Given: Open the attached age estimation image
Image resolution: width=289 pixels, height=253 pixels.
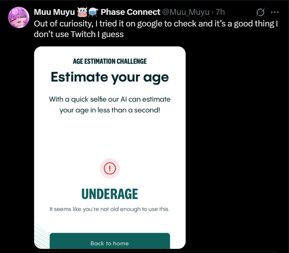Looking at the screenshot, I should pos(110,147).
